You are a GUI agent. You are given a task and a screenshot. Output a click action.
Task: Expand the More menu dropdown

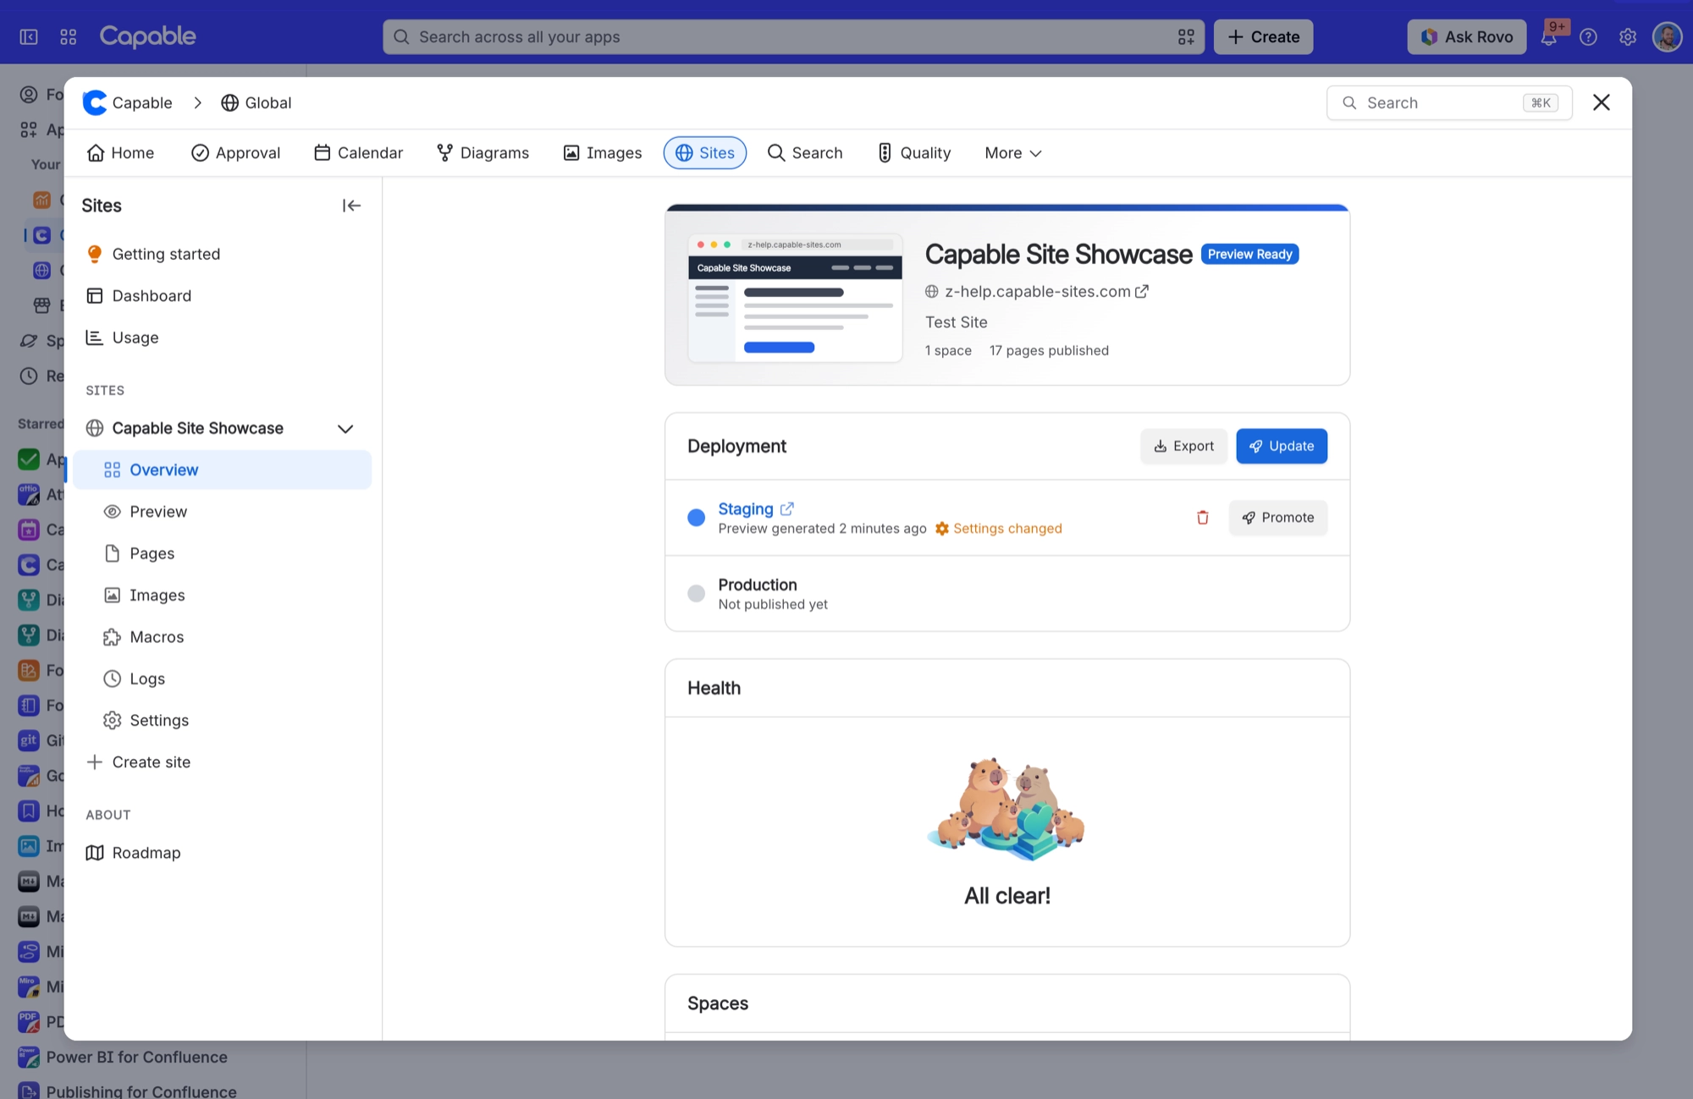1013,153
